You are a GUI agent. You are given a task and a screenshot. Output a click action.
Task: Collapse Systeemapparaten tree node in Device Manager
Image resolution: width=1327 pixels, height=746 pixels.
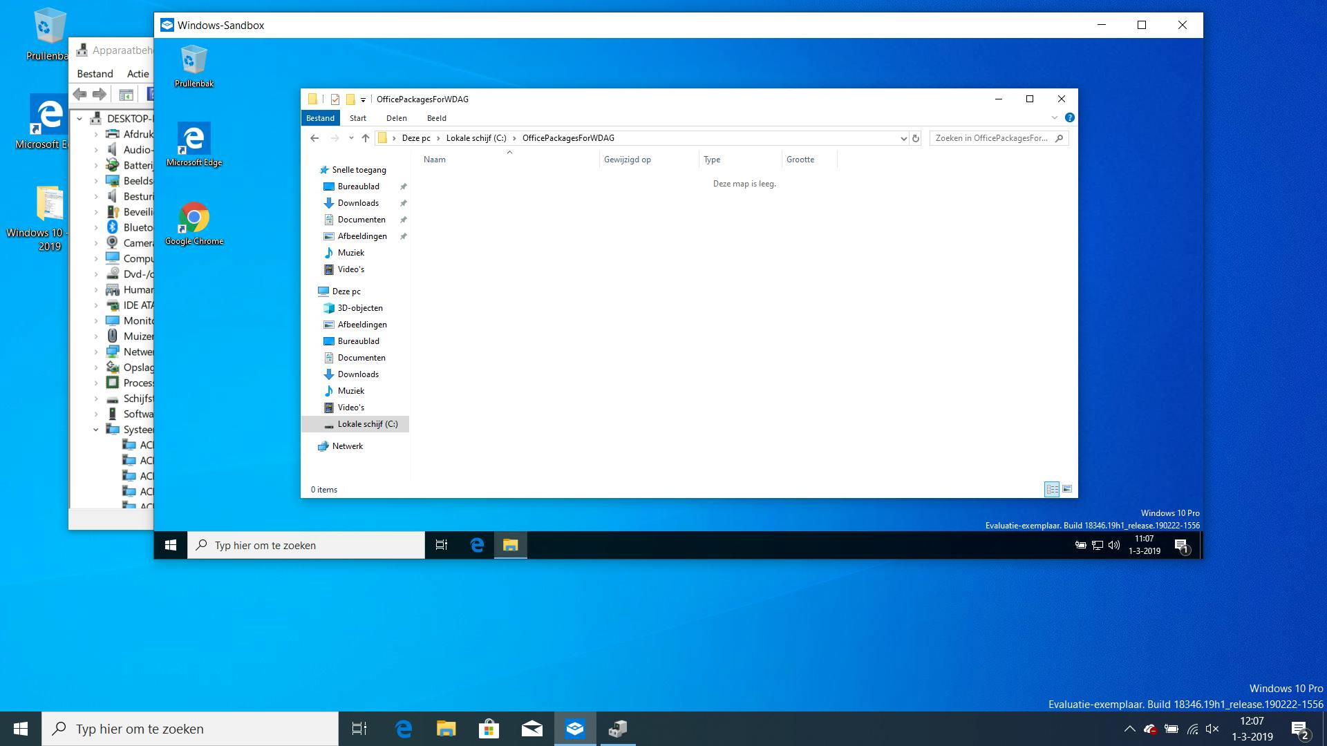tap(96, 430)
